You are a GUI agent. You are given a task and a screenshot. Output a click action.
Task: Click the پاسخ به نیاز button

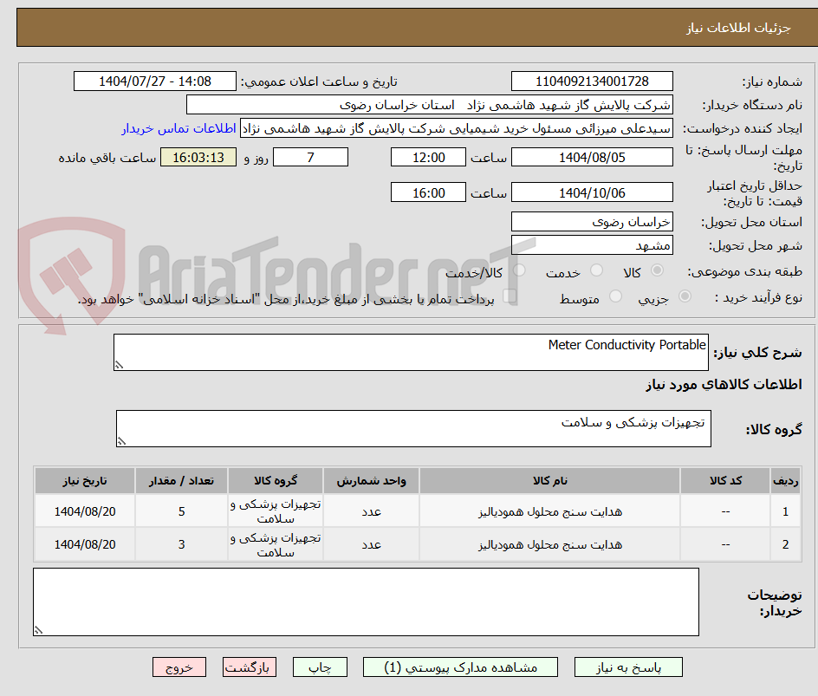coord(628,667)
